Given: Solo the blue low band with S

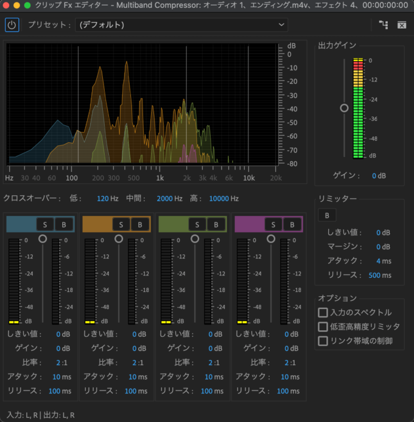Looking at the screenshot, I should pyautogui.click(x=45, y=224).
